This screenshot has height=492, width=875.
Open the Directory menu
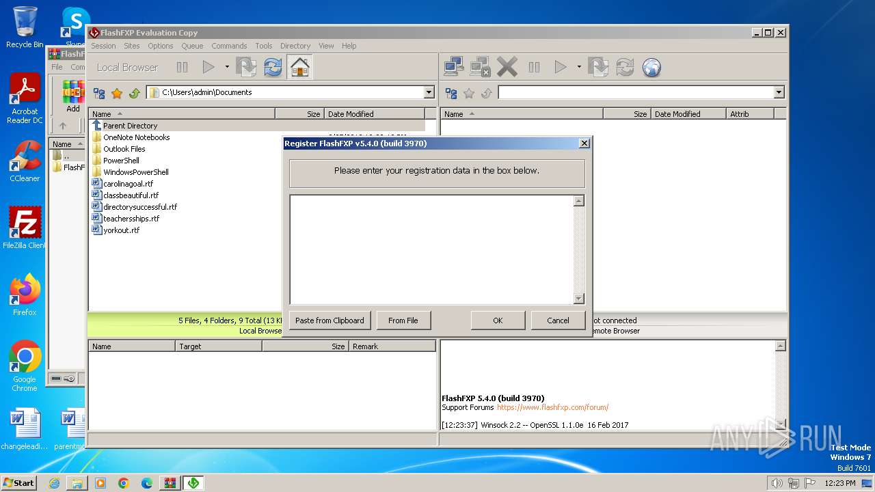point(295,46)
